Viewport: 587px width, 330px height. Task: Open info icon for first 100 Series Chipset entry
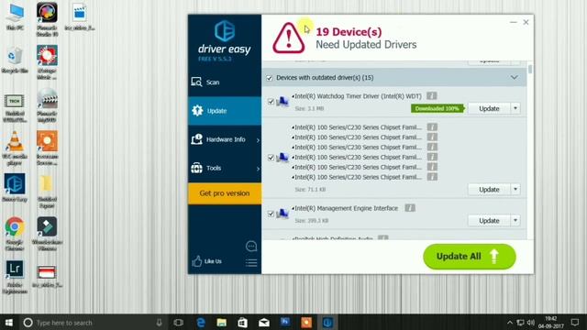click(x=432, y=127)
